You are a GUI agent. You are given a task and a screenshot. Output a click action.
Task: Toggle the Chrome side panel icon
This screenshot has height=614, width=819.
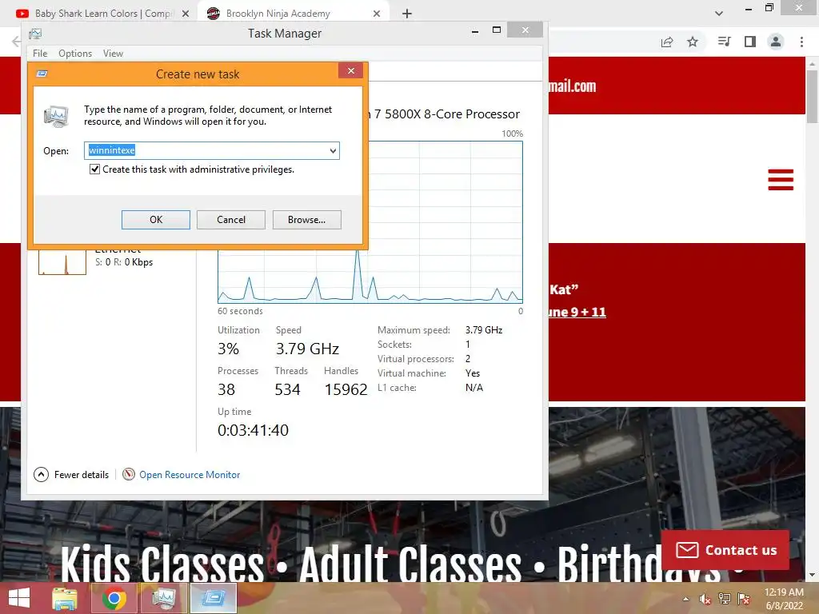coord(750,42)
